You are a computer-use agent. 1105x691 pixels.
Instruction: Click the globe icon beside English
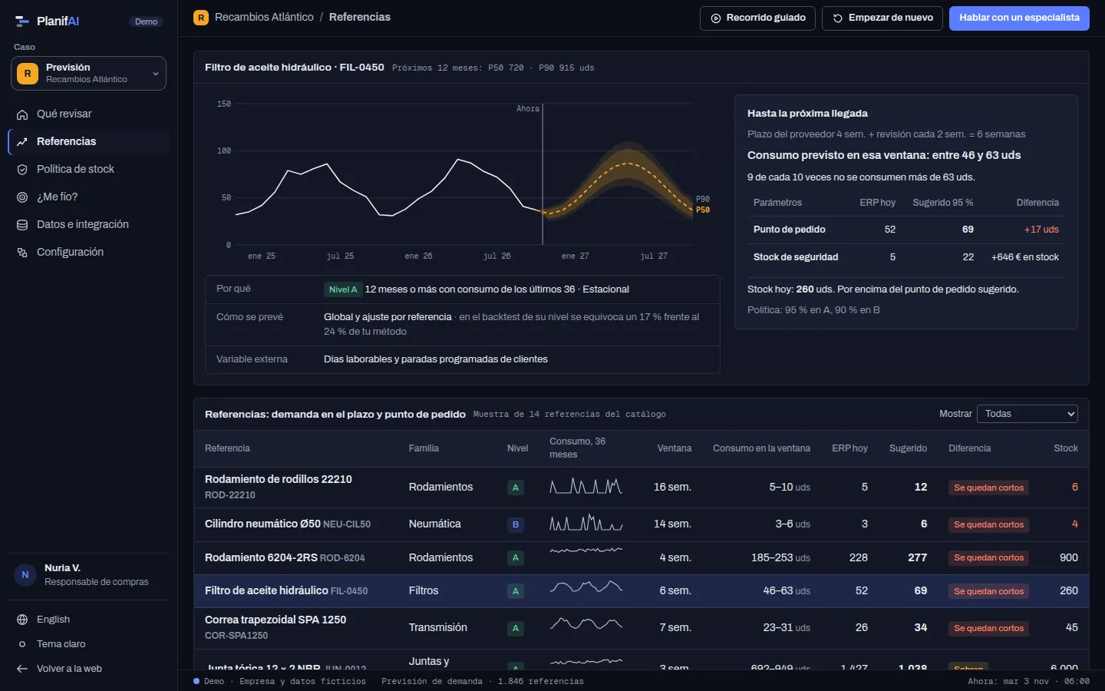coord(22,620)
